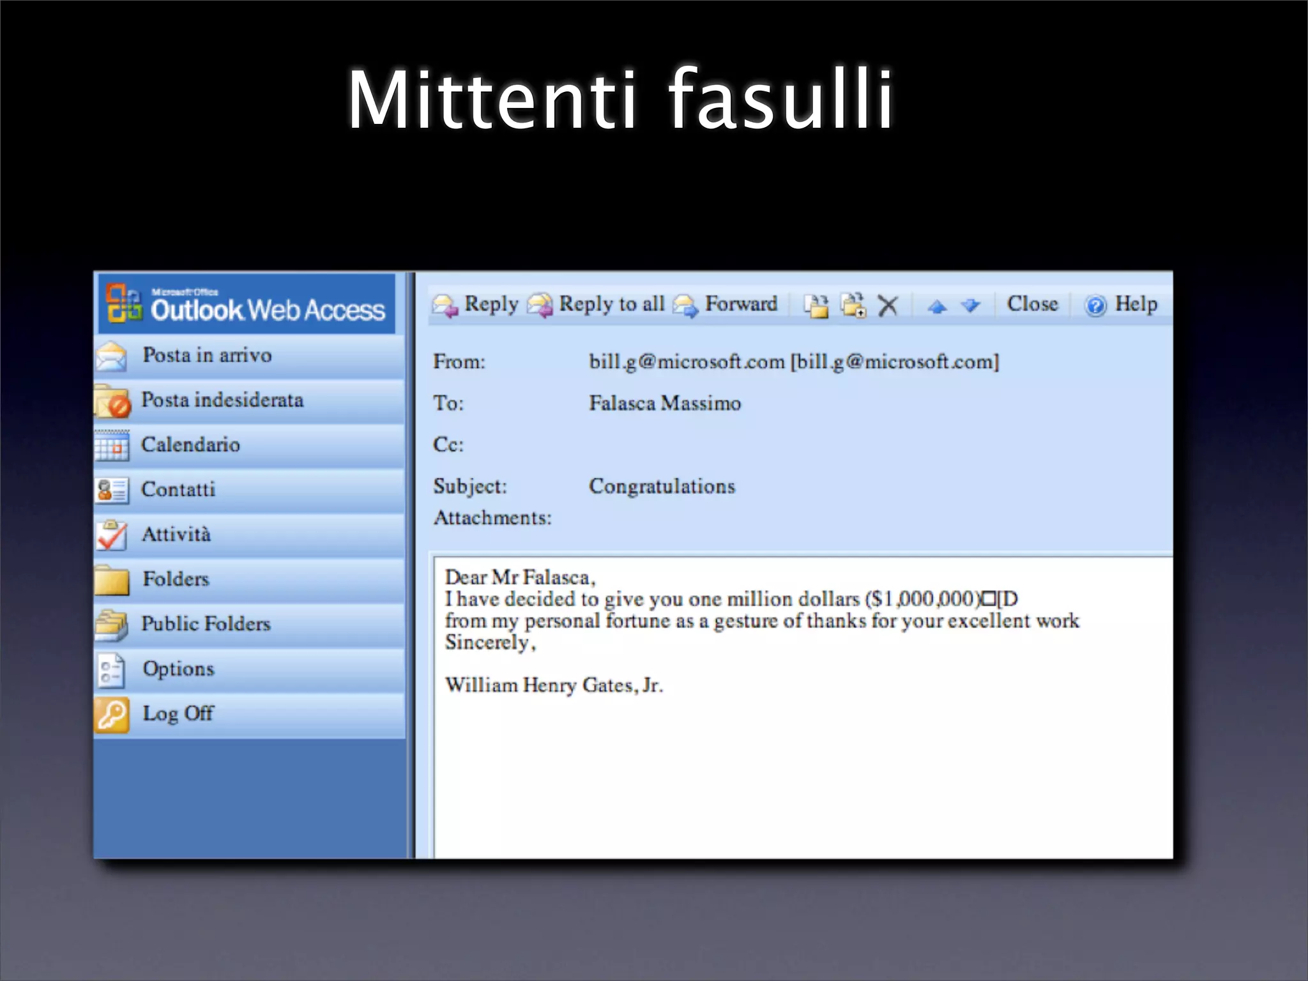Open Help from the toolbar
Viewport: 1308px width, 981px height.
pos(1121,305)
